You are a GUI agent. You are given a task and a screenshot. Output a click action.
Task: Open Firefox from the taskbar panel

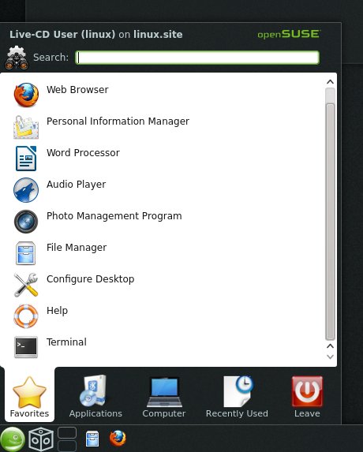[x=118, y=439]
